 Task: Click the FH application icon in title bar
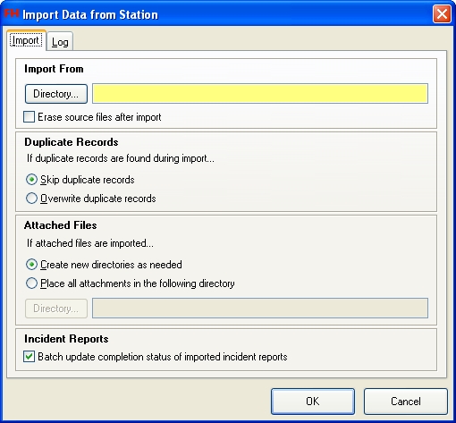(12, 13)
